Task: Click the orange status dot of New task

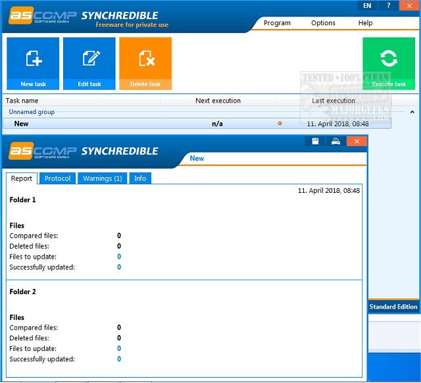Action: [x=280, y=123]
